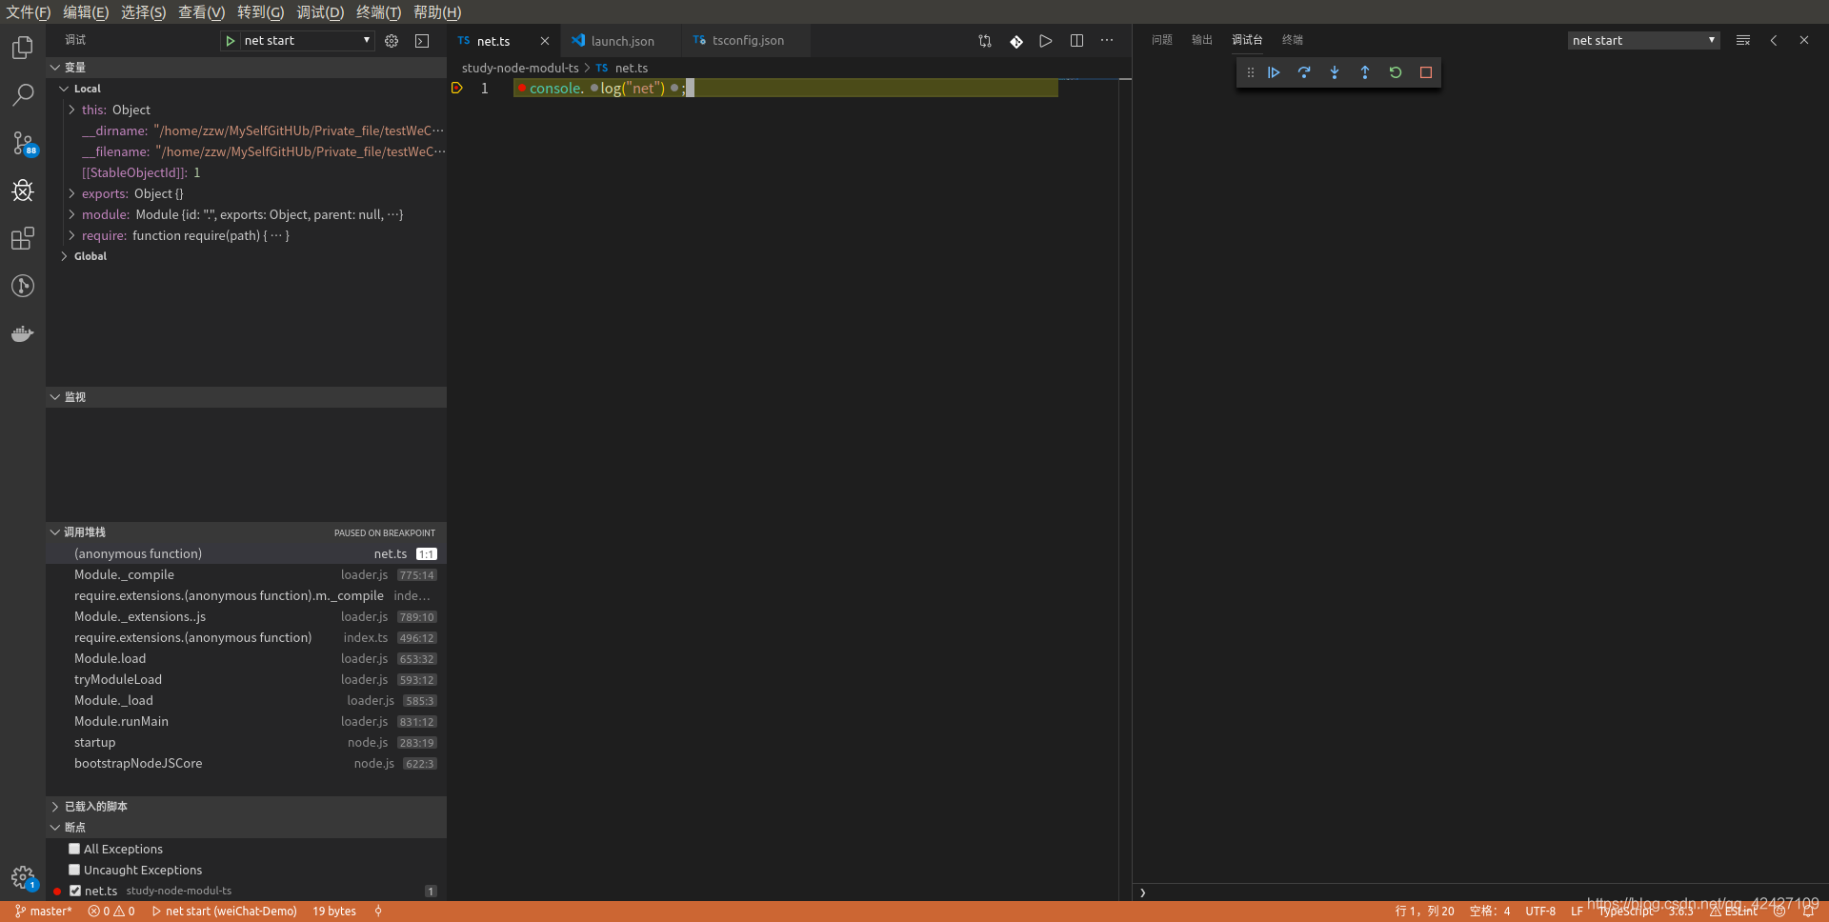Click the diamond git icon in editor toolbar
Viewport: 1829px width, 922px height.
click(1016, 41)
